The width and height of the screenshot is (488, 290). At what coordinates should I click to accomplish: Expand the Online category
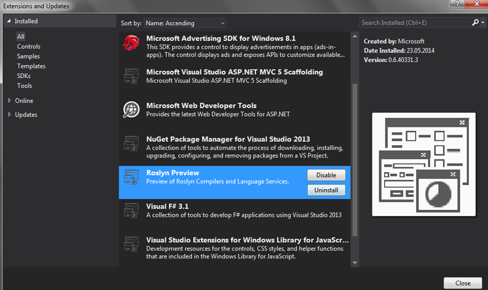10,100
